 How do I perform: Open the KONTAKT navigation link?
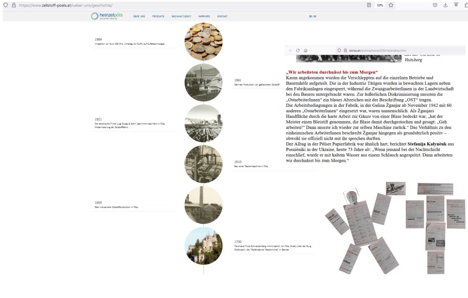tap(223, 16)
